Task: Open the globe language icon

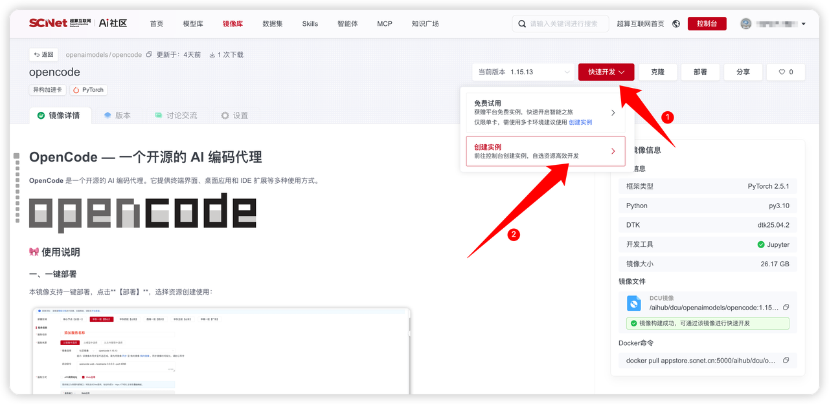Action: tap(676, 24)
